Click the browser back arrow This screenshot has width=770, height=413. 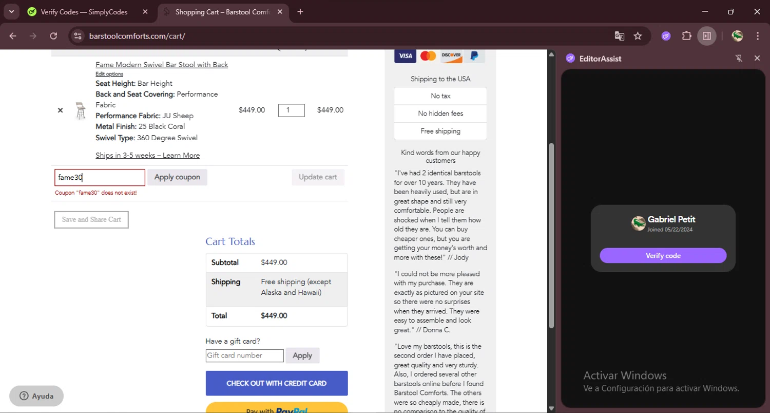13,36
